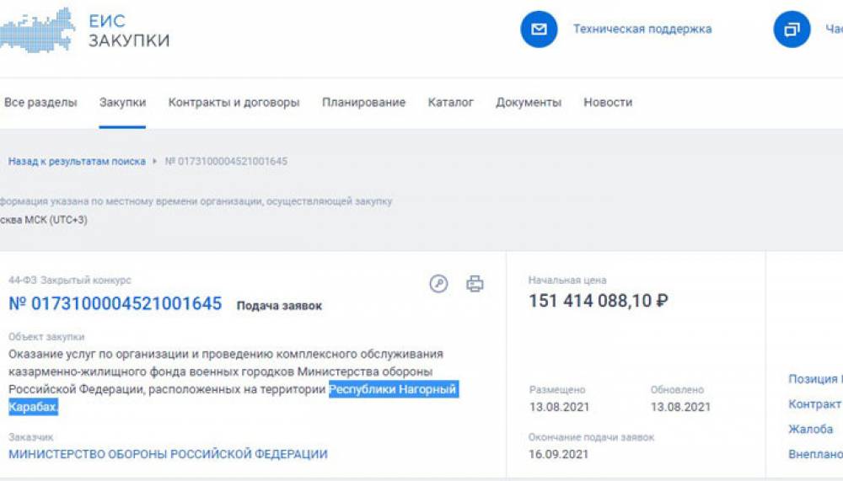Viewport: 843px width, 481px height.
Task: Click the circular signature icon beside the printer
Action: tap(438, 284)
